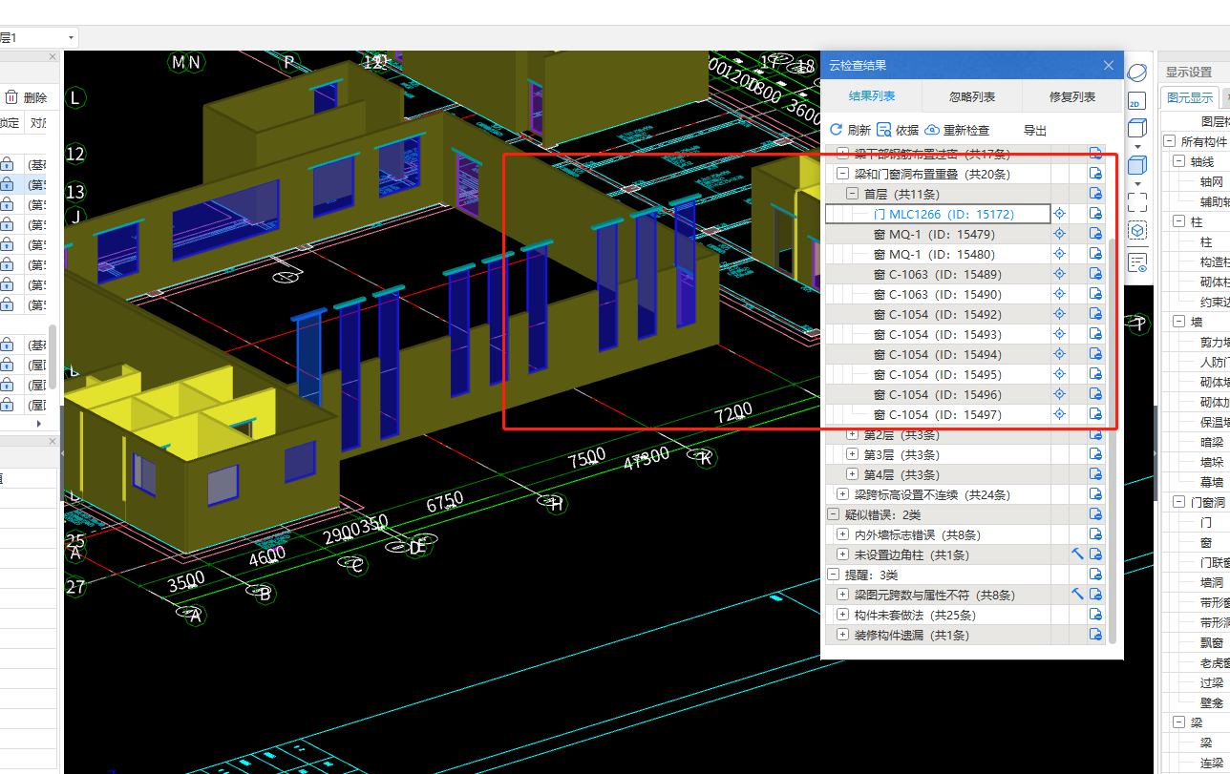Toggle the lock on the highlighted floor row
Image resolution: width=1230 pixels, height=774 pixels.
click(x=8, y=184)
